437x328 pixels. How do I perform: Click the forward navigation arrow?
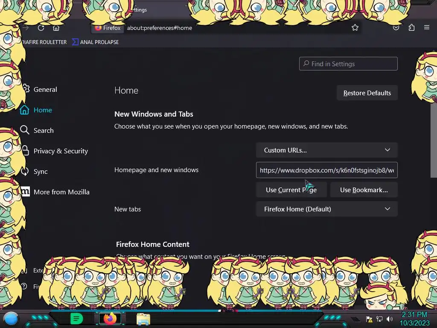(x=26, y=28)
